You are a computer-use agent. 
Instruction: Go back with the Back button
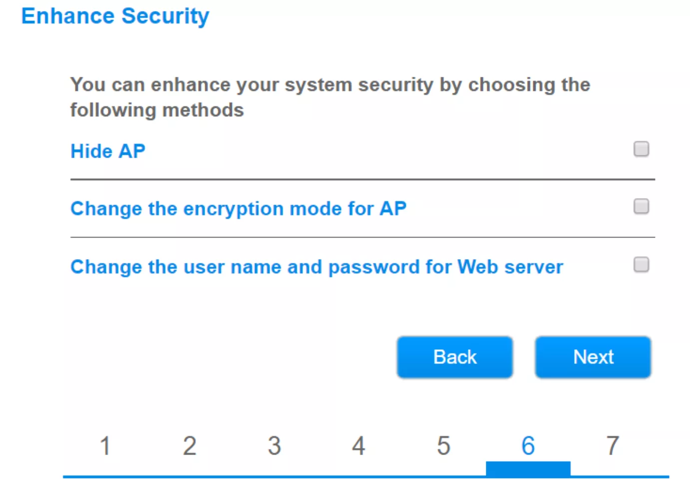pyautogui.click(x=455, y=357)
